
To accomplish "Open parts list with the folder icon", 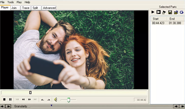I will (x=176, y=12).
